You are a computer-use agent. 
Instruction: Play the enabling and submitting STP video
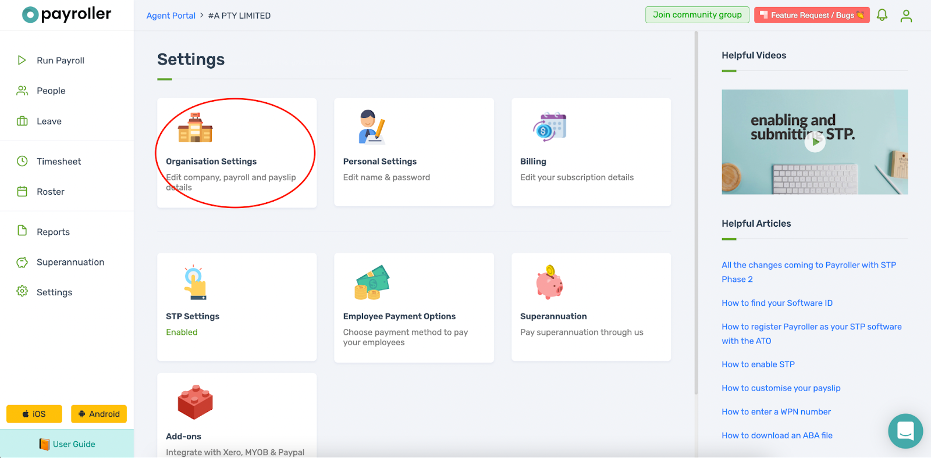[x=815, y=141]
